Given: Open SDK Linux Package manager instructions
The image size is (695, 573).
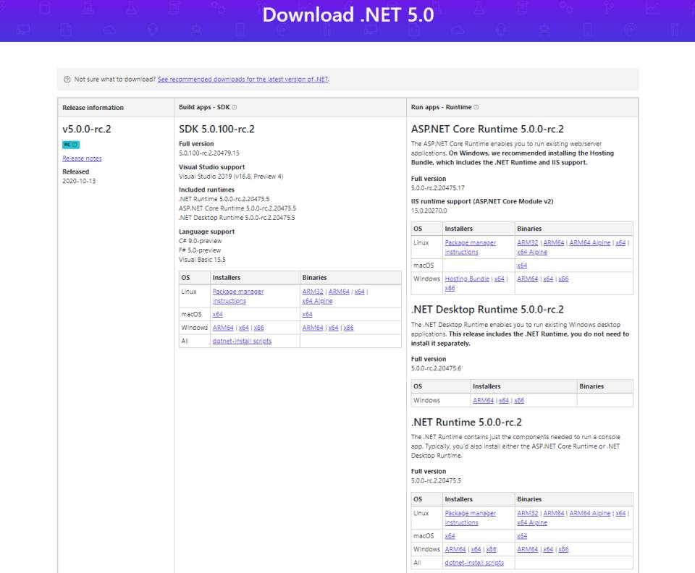Looking at the screenshot, I should tap(238, 296).
